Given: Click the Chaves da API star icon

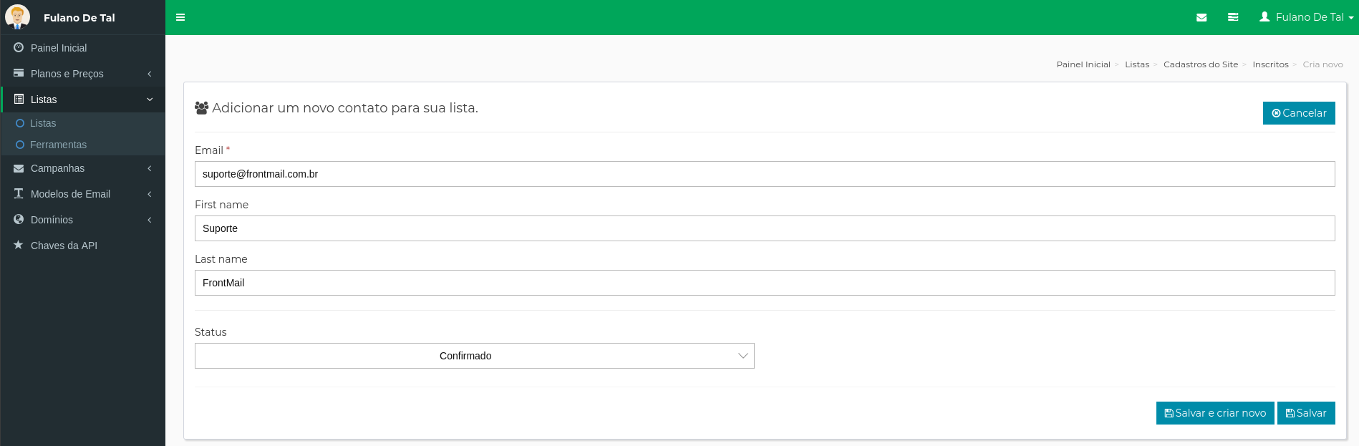Looking at the screenshot, I should 19,245.
